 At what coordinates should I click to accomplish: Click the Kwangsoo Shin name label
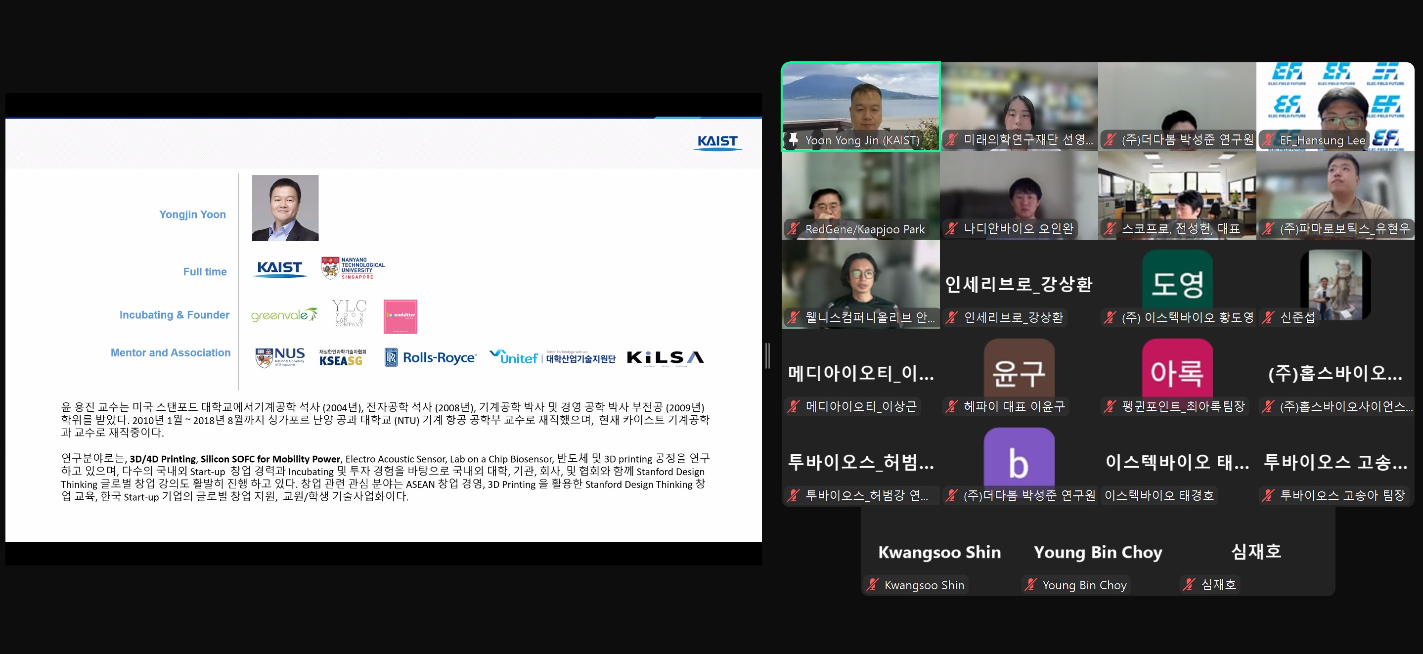tap(924, 585)
